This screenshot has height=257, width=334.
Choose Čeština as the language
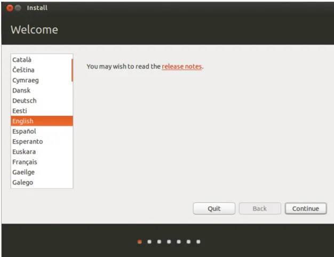42,70
